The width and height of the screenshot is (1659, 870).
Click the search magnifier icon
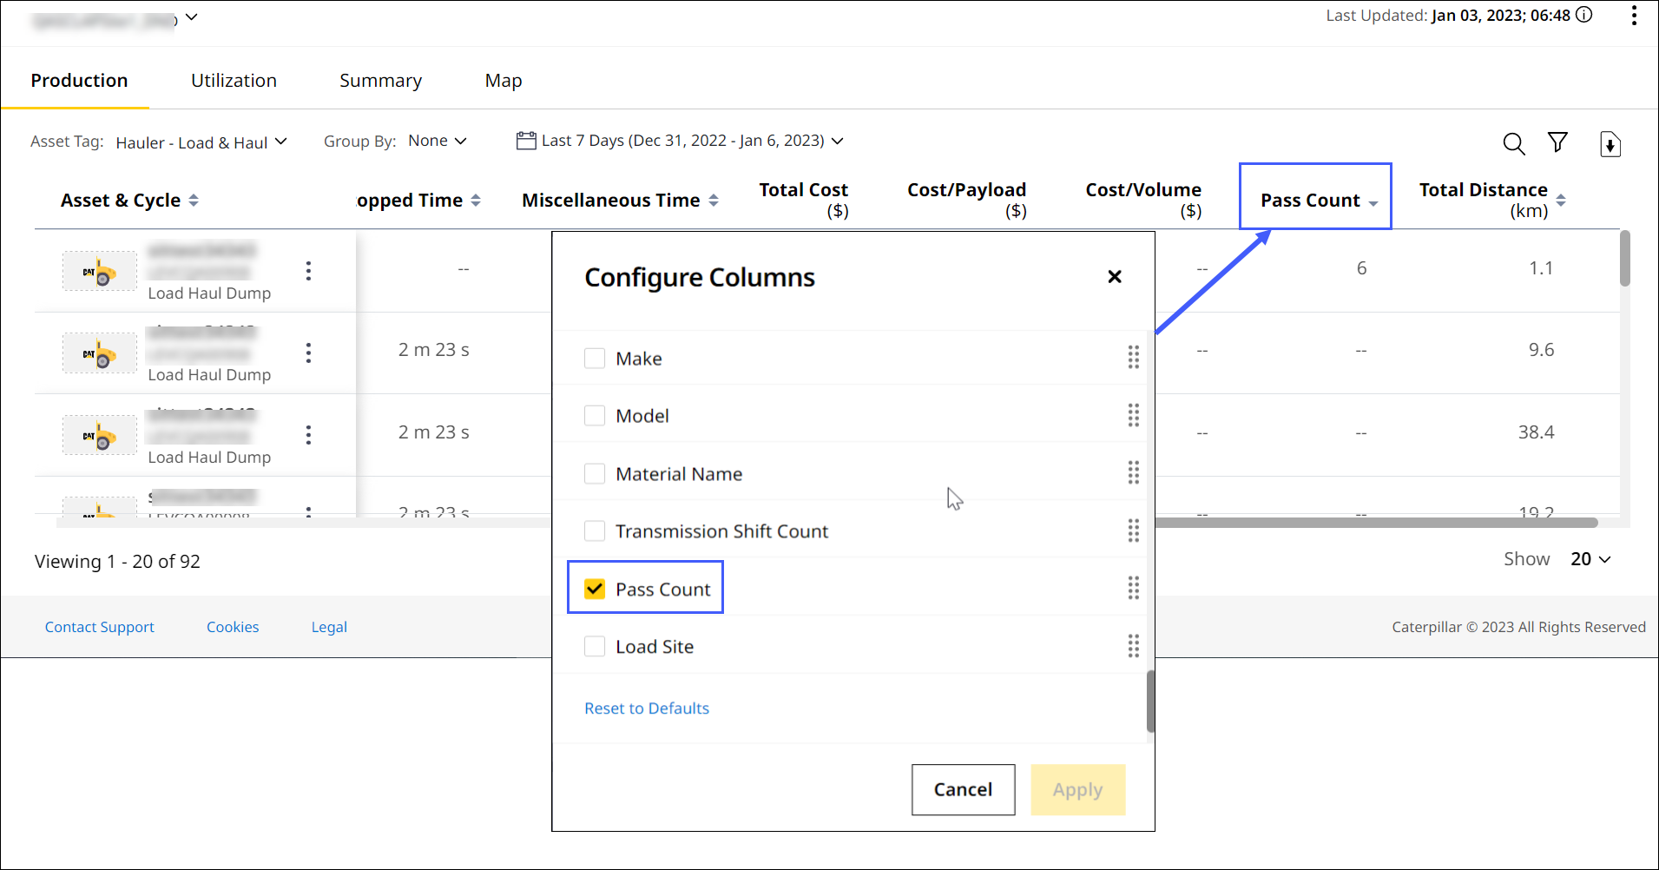click(1513, 143)
